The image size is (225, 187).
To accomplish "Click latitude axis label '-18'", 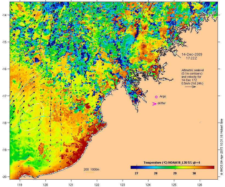I will [x=4, y=123].
